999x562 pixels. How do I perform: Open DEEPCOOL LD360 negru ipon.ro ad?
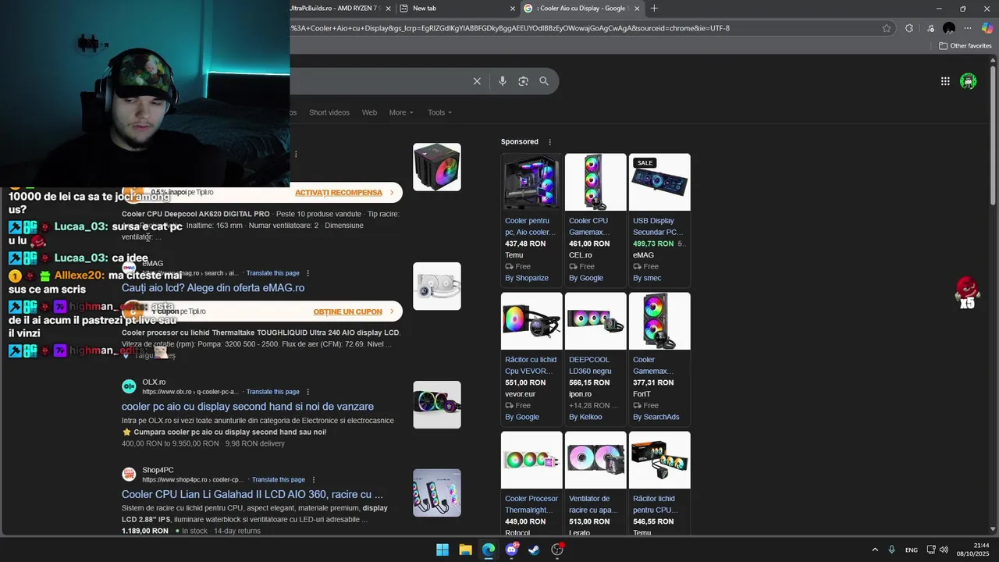[595, 357]
